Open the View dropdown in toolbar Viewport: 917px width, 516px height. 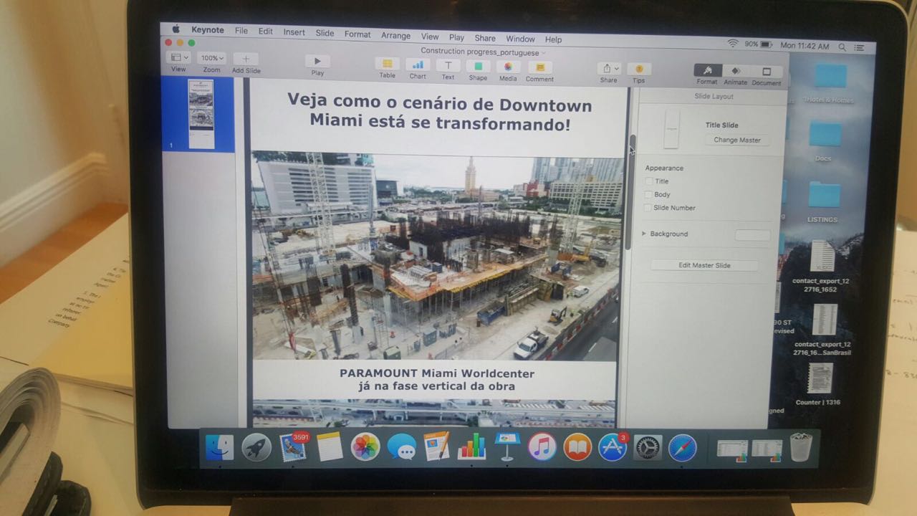coord(178,57)
